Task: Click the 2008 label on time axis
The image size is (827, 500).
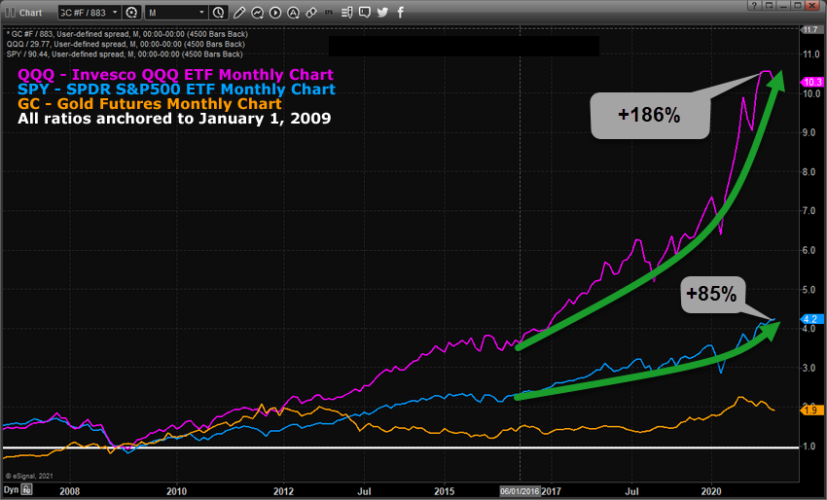Action: [70, 491]
